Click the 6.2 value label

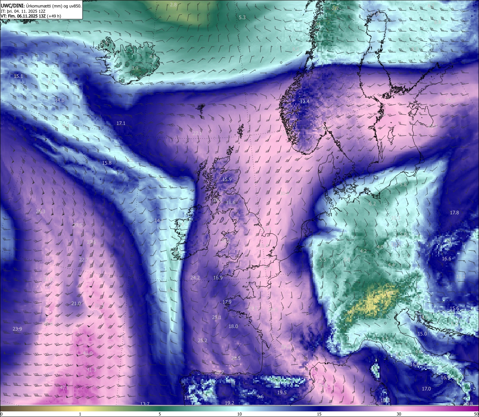pyautogui.click(x=372, y=203)
